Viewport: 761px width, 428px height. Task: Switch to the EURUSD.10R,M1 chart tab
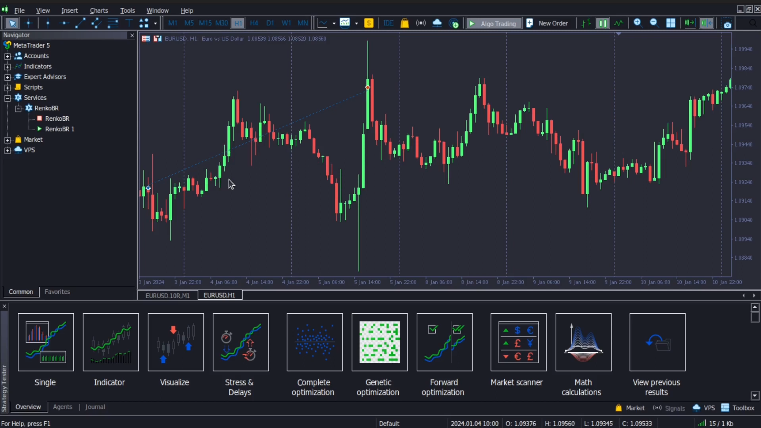point(167,295)
